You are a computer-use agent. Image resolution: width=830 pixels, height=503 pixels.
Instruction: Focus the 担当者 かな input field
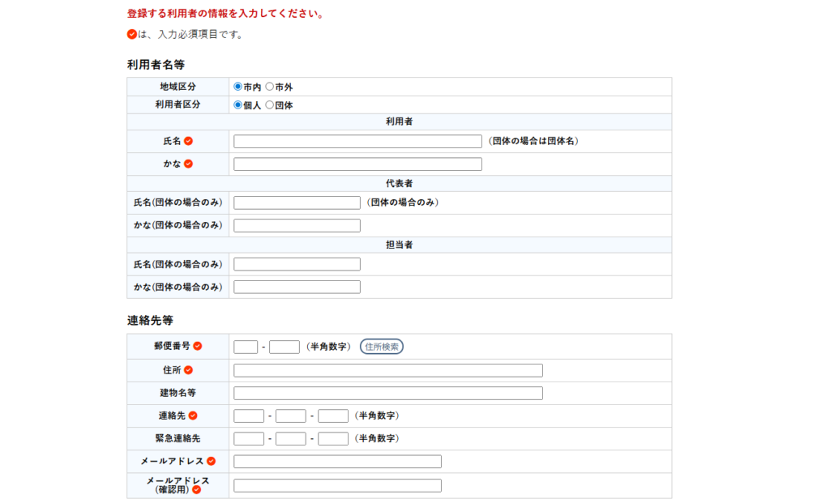[x=297, y=287]
